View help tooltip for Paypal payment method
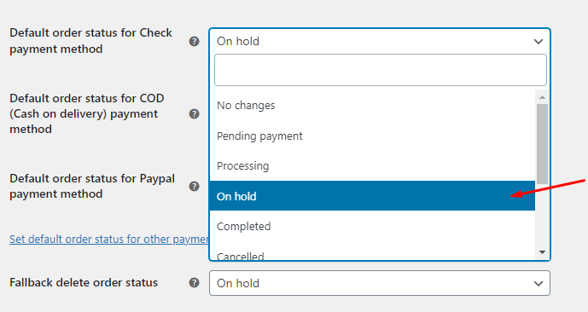This screenshot has width=588, height=312. (x=194, y=186)
